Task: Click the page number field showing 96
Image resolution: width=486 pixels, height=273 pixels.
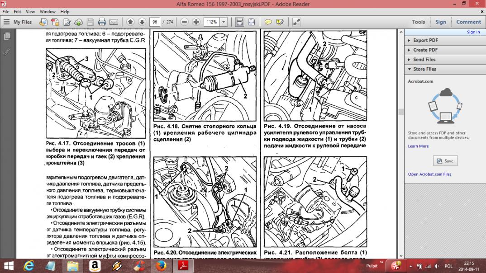Action: click(155, 22)
